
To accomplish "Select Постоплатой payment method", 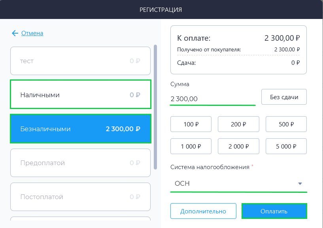I will pyautogui.click(x=80, y=197).
